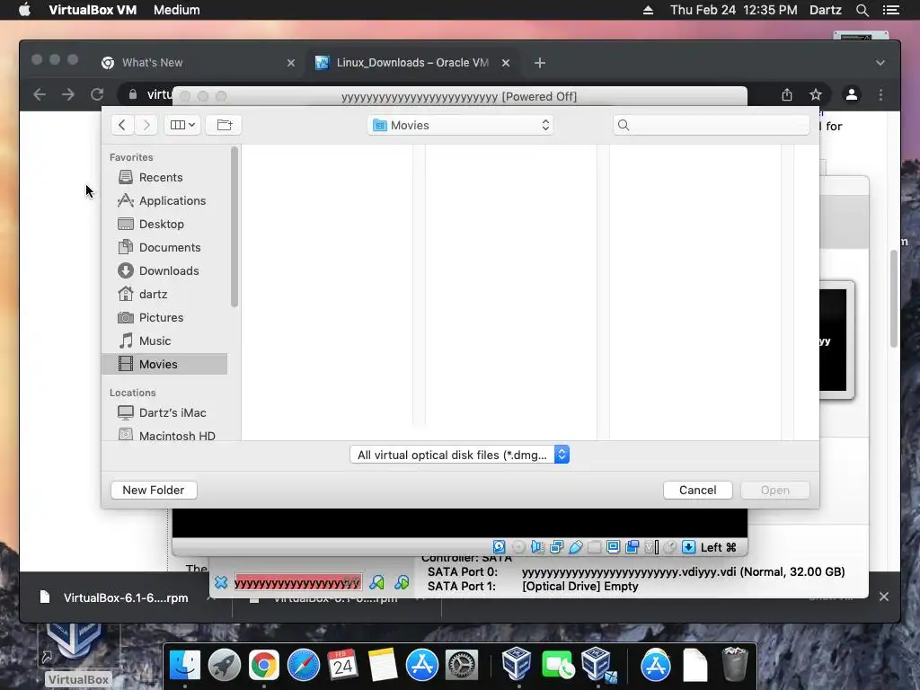Click the audio icon in the VM status bar
The height and width of the screenshot is (690, 920).
click(x=537, y=547)
